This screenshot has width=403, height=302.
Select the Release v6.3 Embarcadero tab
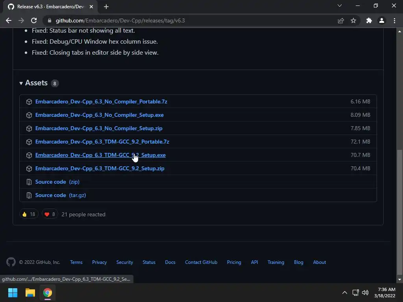click(50, 7)
